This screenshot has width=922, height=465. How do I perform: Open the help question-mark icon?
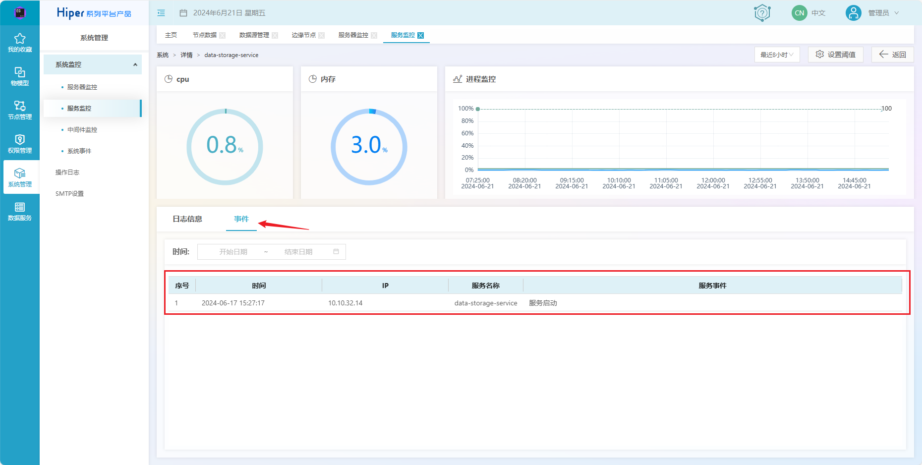[x=762, y=13]
